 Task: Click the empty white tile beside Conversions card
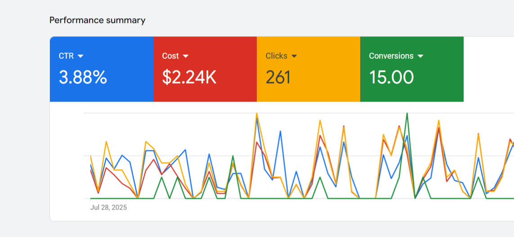point(488,69)
